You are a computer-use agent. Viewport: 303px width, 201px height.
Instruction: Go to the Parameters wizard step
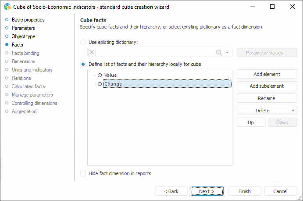[x=23, y=28]
